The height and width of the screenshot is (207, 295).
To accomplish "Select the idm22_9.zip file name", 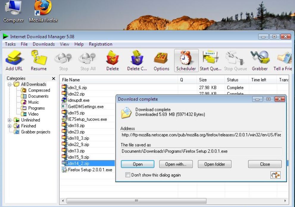I will click(79, 145).
